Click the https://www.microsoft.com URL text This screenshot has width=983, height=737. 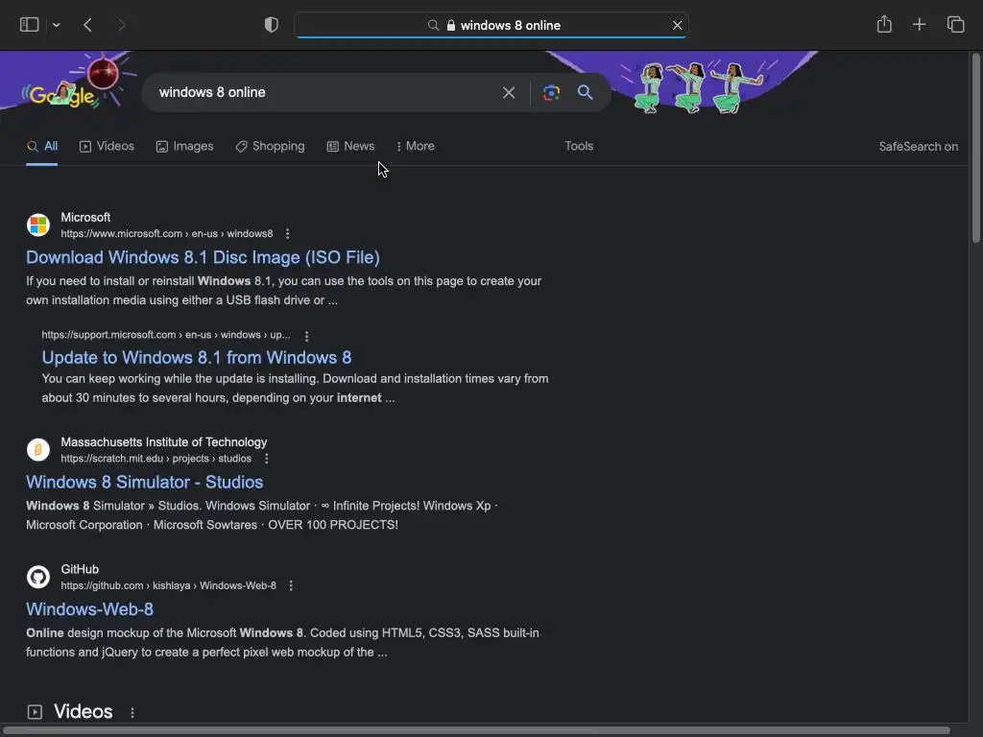click(x=167, y=234)
